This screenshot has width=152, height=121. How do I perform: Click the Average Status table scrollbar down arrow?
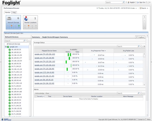coord(144,85)
